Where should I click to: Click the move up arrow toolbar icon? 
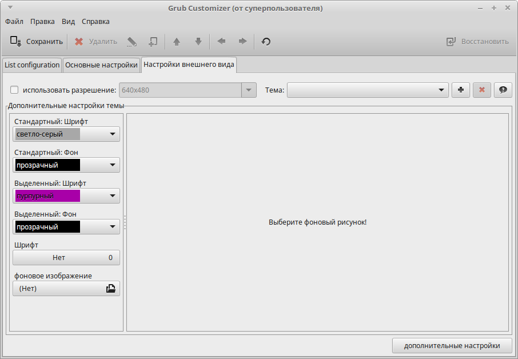click(x=177, y=42)
